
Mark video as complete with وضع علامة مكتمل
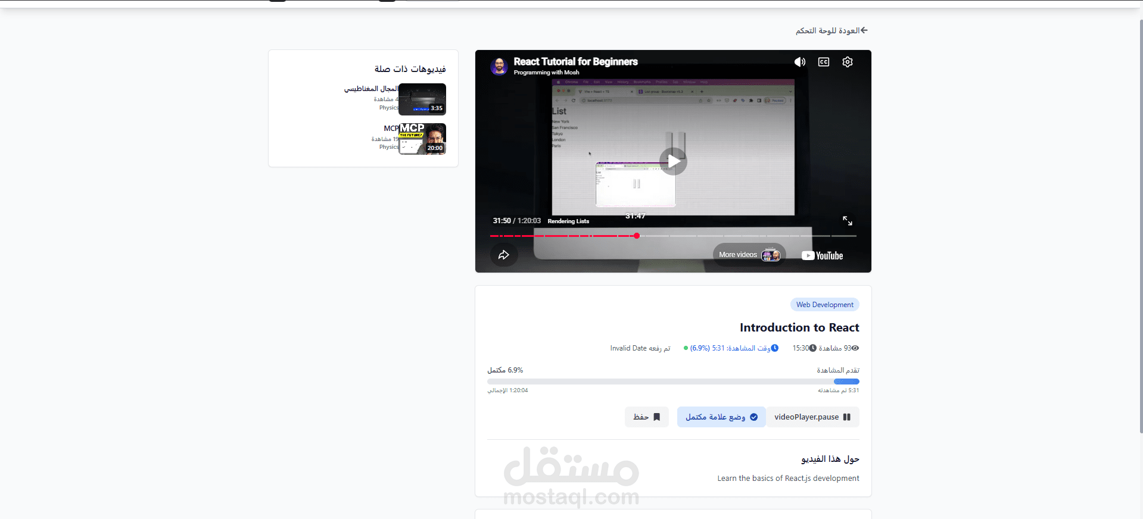pyautogui.click(x=721, y=417)
